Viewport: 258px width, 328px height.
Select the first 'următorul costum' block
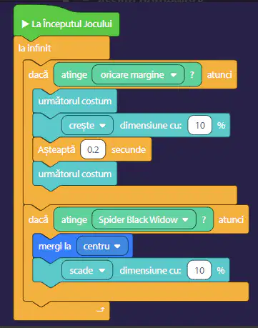[74, 101]
